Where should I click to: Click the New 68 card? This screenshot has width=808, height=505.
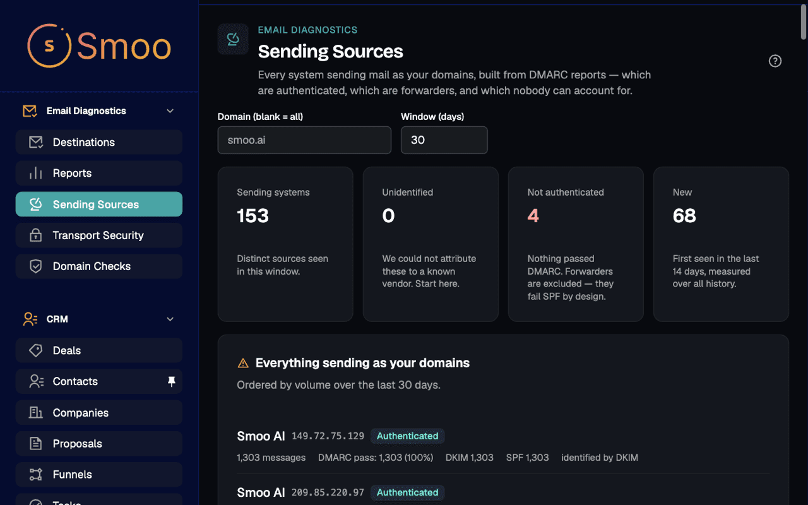coord(721,244)
